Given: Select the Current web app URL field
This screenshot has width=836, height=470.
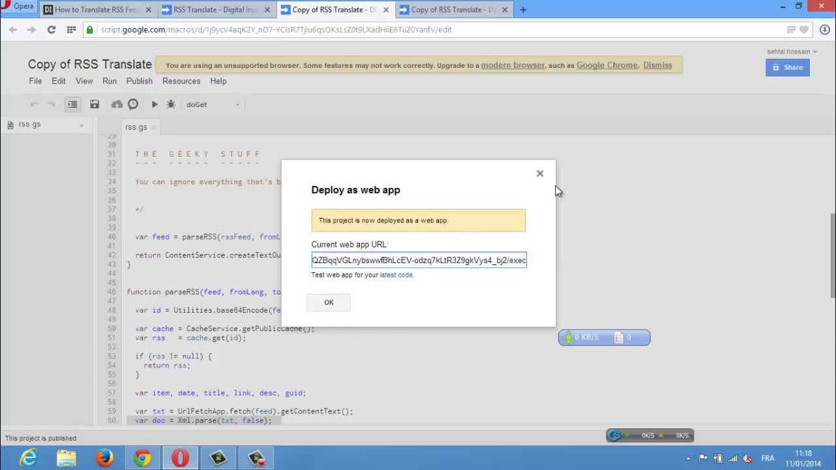Looking at the screenshot, I should coord(419,260).
